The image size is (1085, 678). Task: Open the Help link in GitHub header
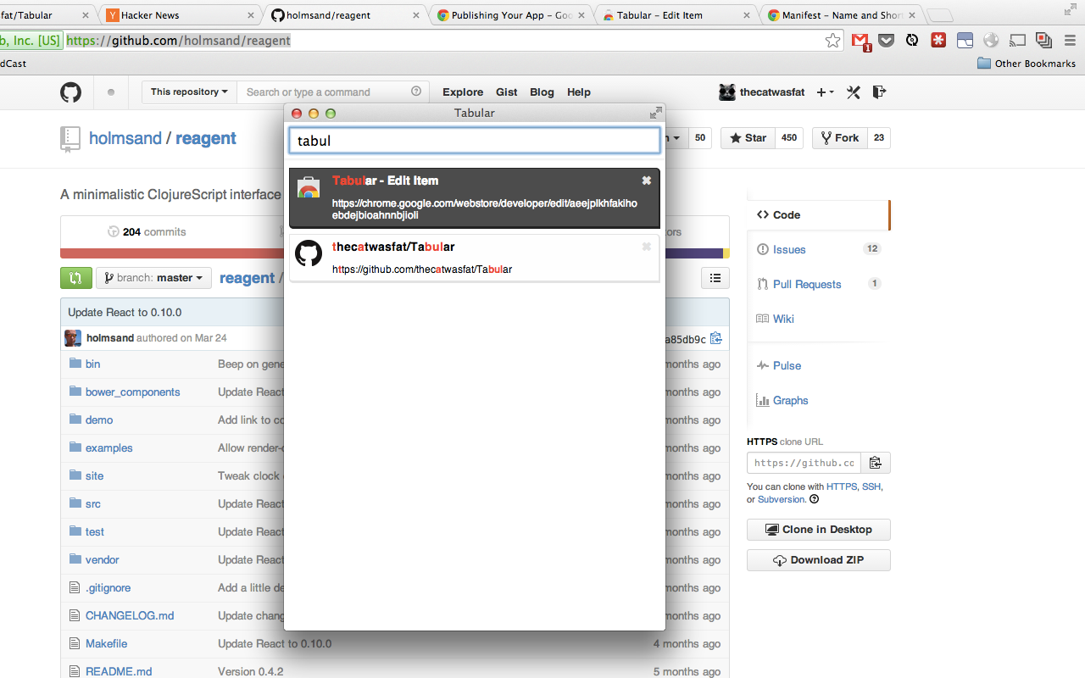(579, 92)
